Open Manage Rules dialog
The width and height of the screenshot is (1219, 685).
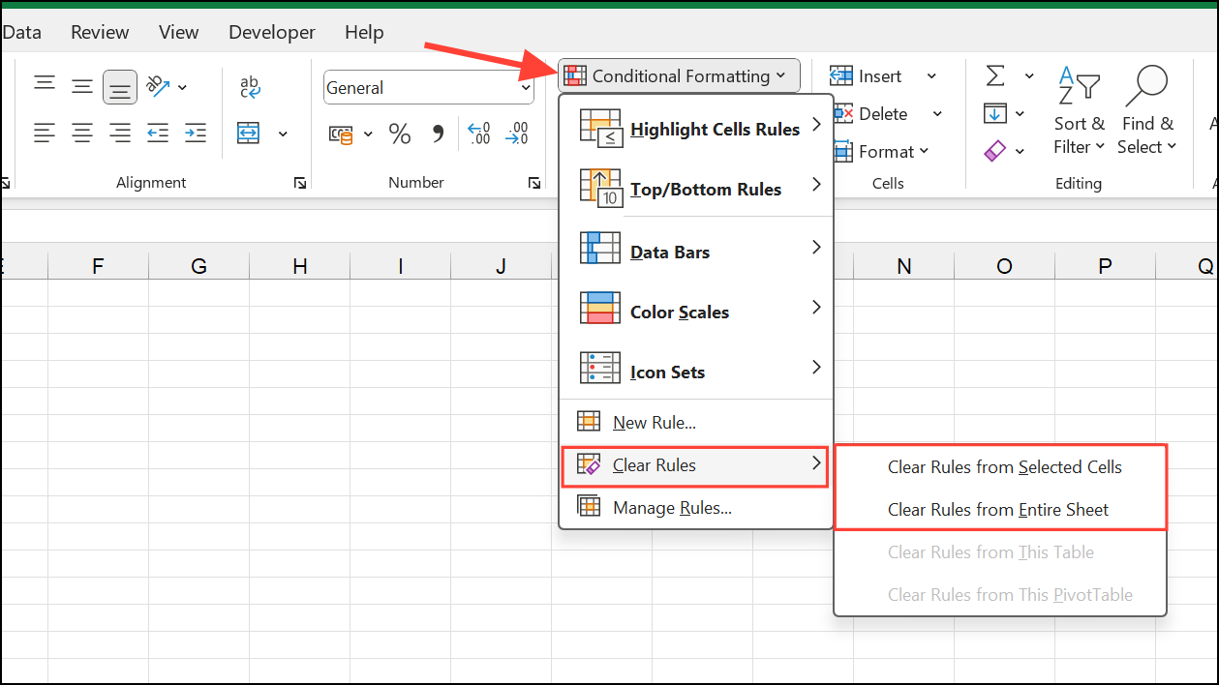[x=672, y=507]
